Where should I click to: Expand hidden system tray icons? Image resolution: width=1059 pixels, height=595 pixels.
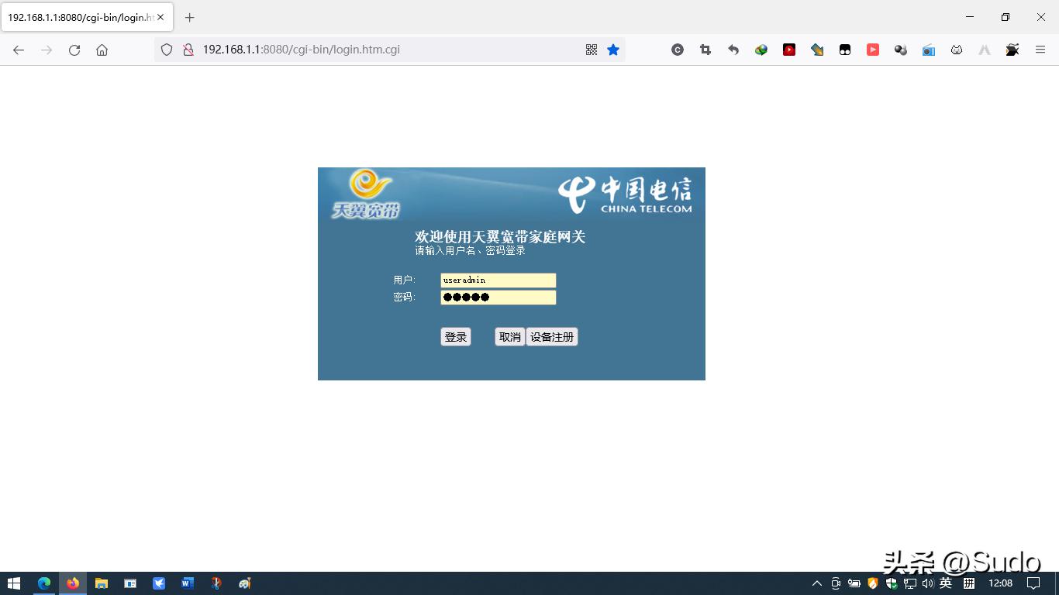tap(816, 583)
